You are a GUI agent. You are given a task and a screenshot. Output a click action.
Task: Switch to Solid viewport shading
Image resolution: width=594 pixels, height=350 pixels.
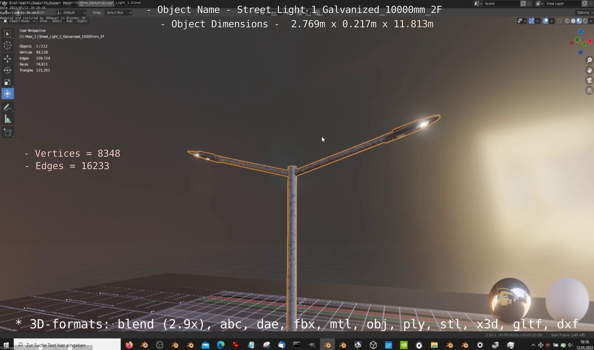[x=573, y=21]
